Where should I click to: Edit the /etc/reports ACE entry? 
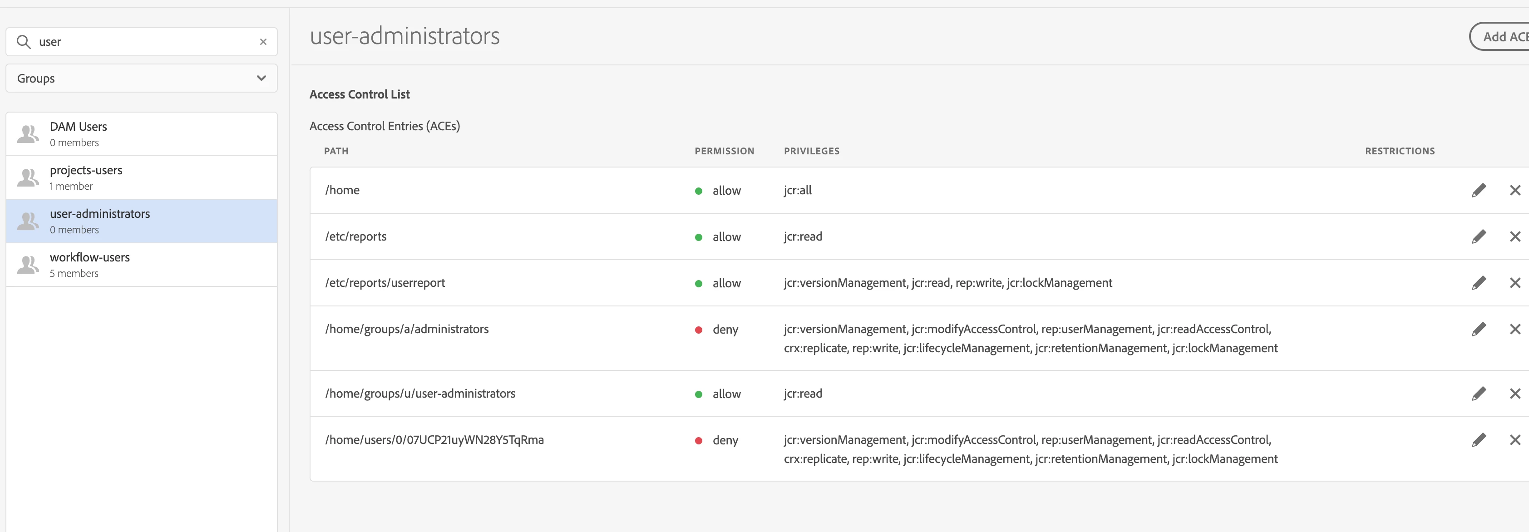click(x=1479, y=236)
